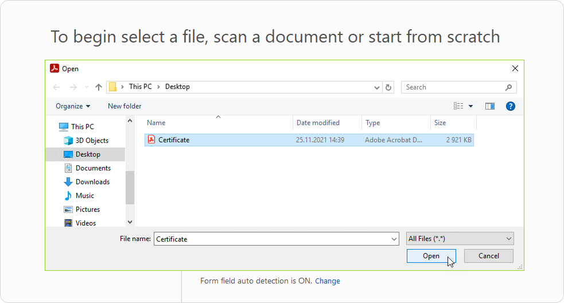Viewport: 564px width, 303px height.
Task: Open the view options dropdown arrow
Action: [x=471, y=106]
